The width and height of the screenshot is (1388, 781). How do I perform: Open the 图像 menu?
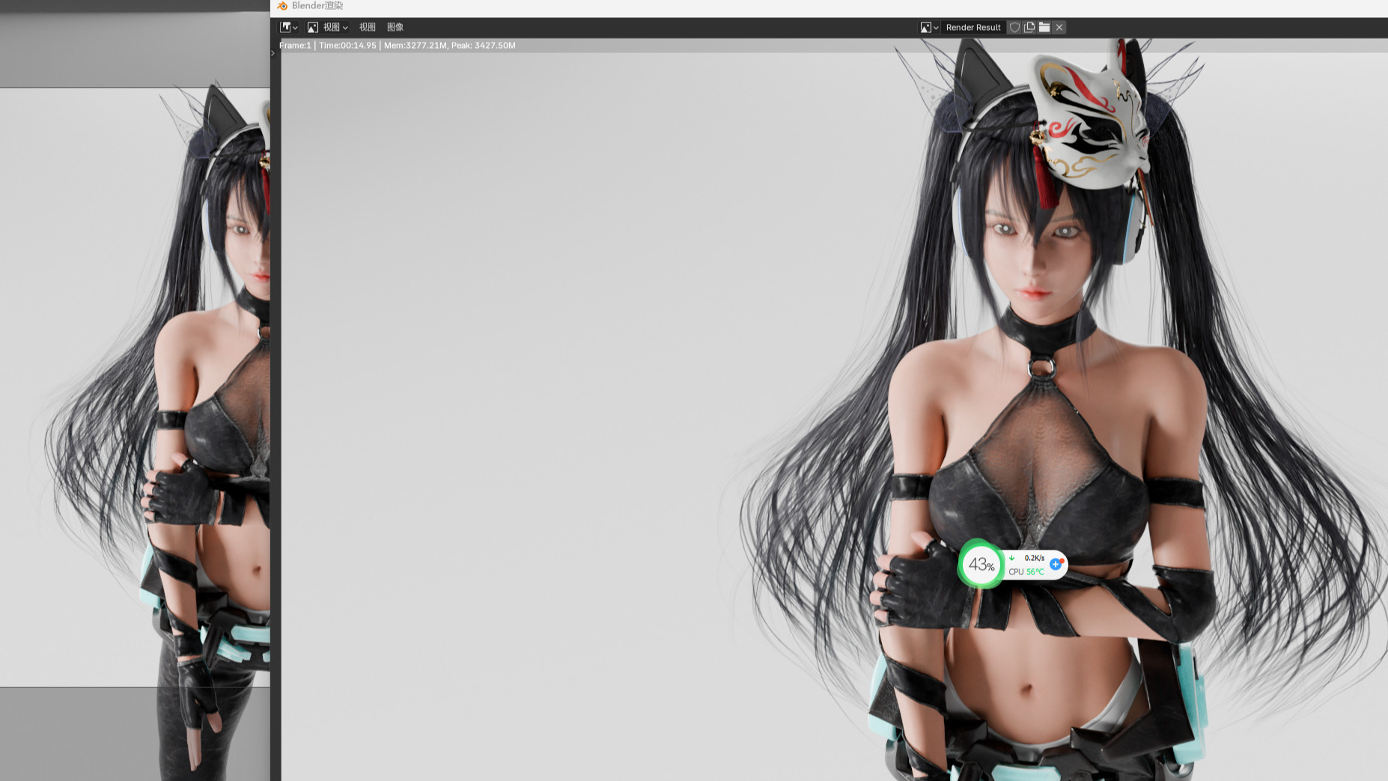coord(395,28)
